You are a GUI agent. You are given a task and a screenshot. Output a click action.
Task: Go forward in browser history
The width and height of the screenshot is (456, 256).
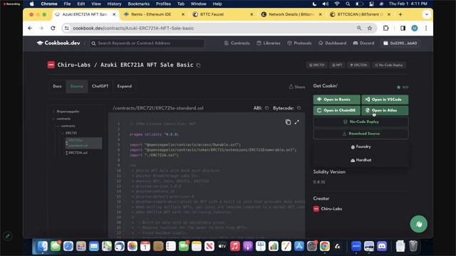pos(41,28)
